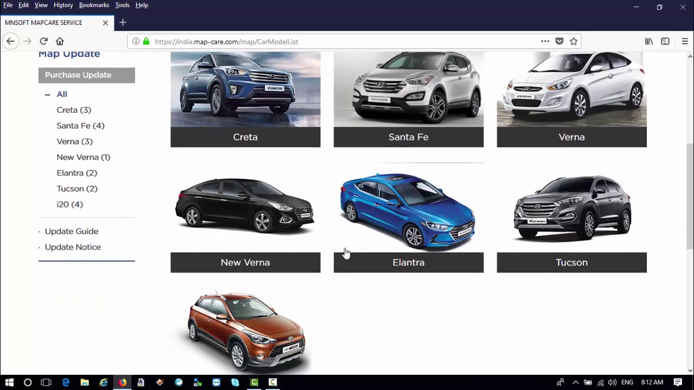Open the Help menu
This screenshot has width=694, height=390.
tap(142, 5)
